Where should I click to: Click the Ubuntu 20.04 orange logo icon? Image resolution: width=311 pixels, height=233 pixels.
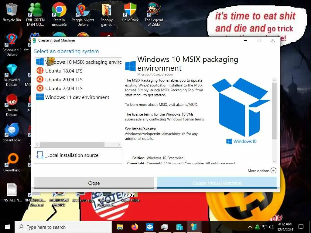[x=40, y=79]
